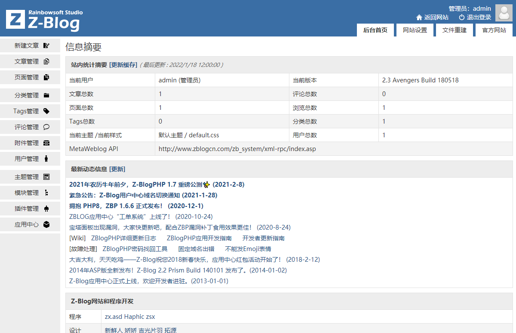The image size is (516, 333).
Task: Click the plugin management plug icon
Action: tap(46, 209)
